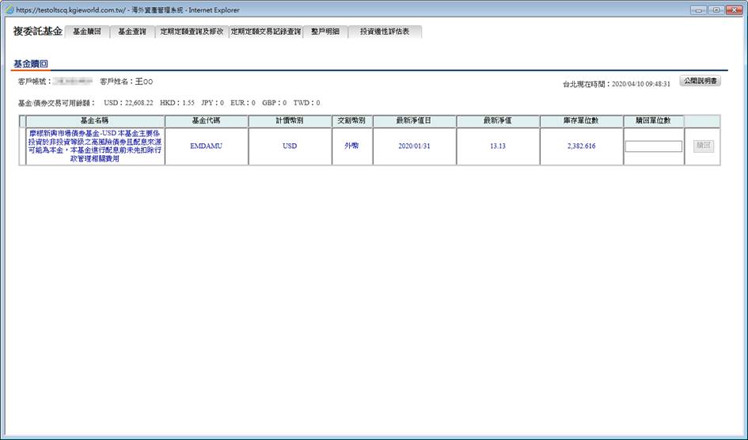Image resolution: width=748 pixels, height=440 pixels.
Task: Switch to the 基金贖回 tab
Action: (x=86, y=32)
